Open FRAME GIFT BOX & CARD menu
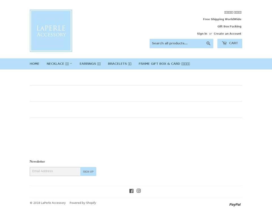272x211 pixels. pyautogui.click(x=164, y=64)
